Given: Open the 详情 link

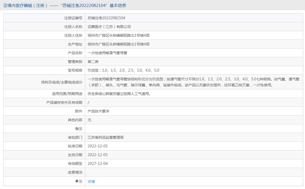Looking at the screenshot, I should pyautogui.click(x=91, y=181).
